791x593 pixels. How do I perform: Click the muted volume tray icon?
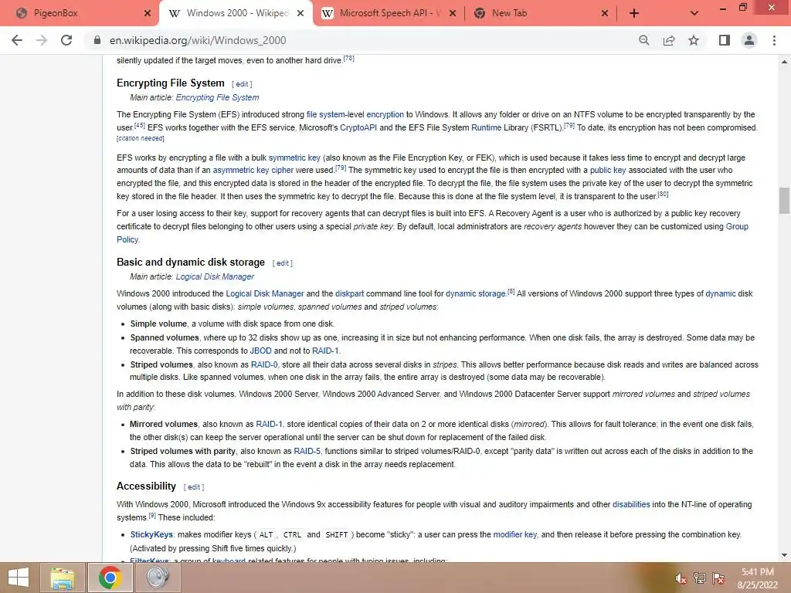(x=681, y=578)
